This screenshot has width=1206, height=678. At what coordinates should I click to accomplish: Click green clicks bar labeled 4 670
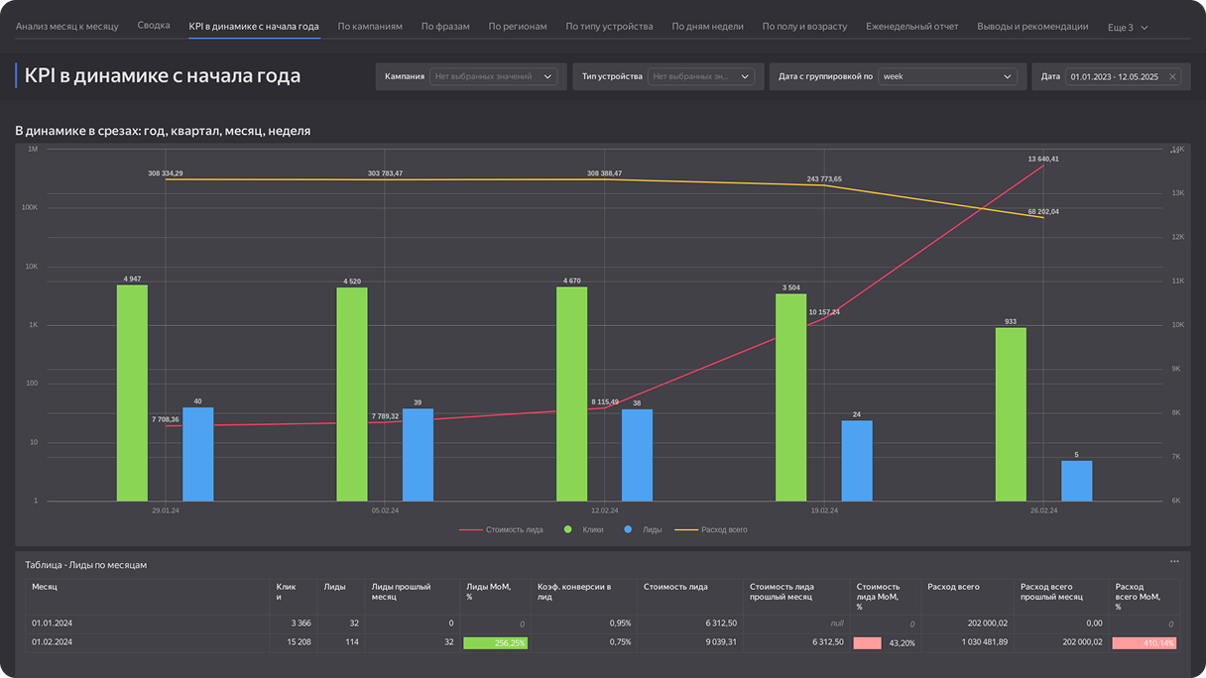click(571, 395)
